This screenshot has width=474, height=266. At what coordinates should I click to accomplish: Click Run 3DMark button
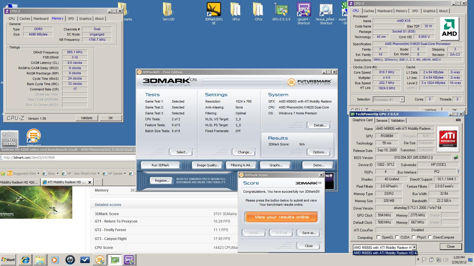pos(160,165)
